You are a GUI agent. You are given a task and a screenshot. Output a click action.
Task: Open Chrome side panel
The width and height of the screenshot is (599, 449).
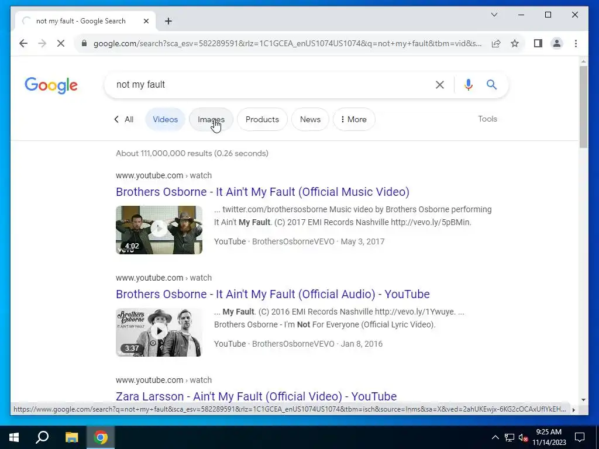tap(538, 43)
